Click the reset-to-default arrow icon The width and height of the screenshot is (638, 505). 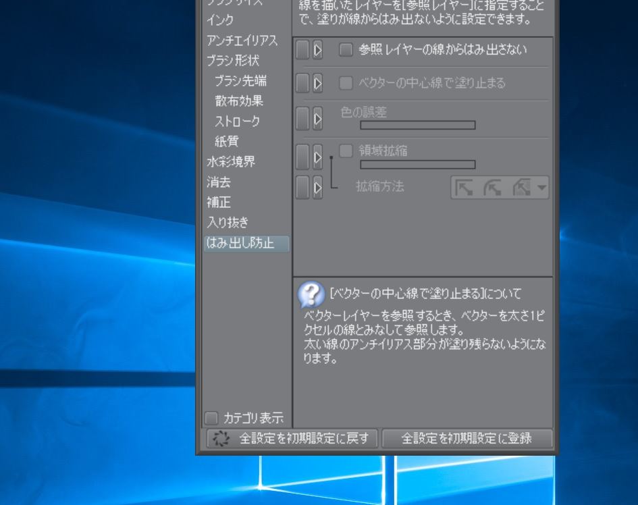[221, 438]
